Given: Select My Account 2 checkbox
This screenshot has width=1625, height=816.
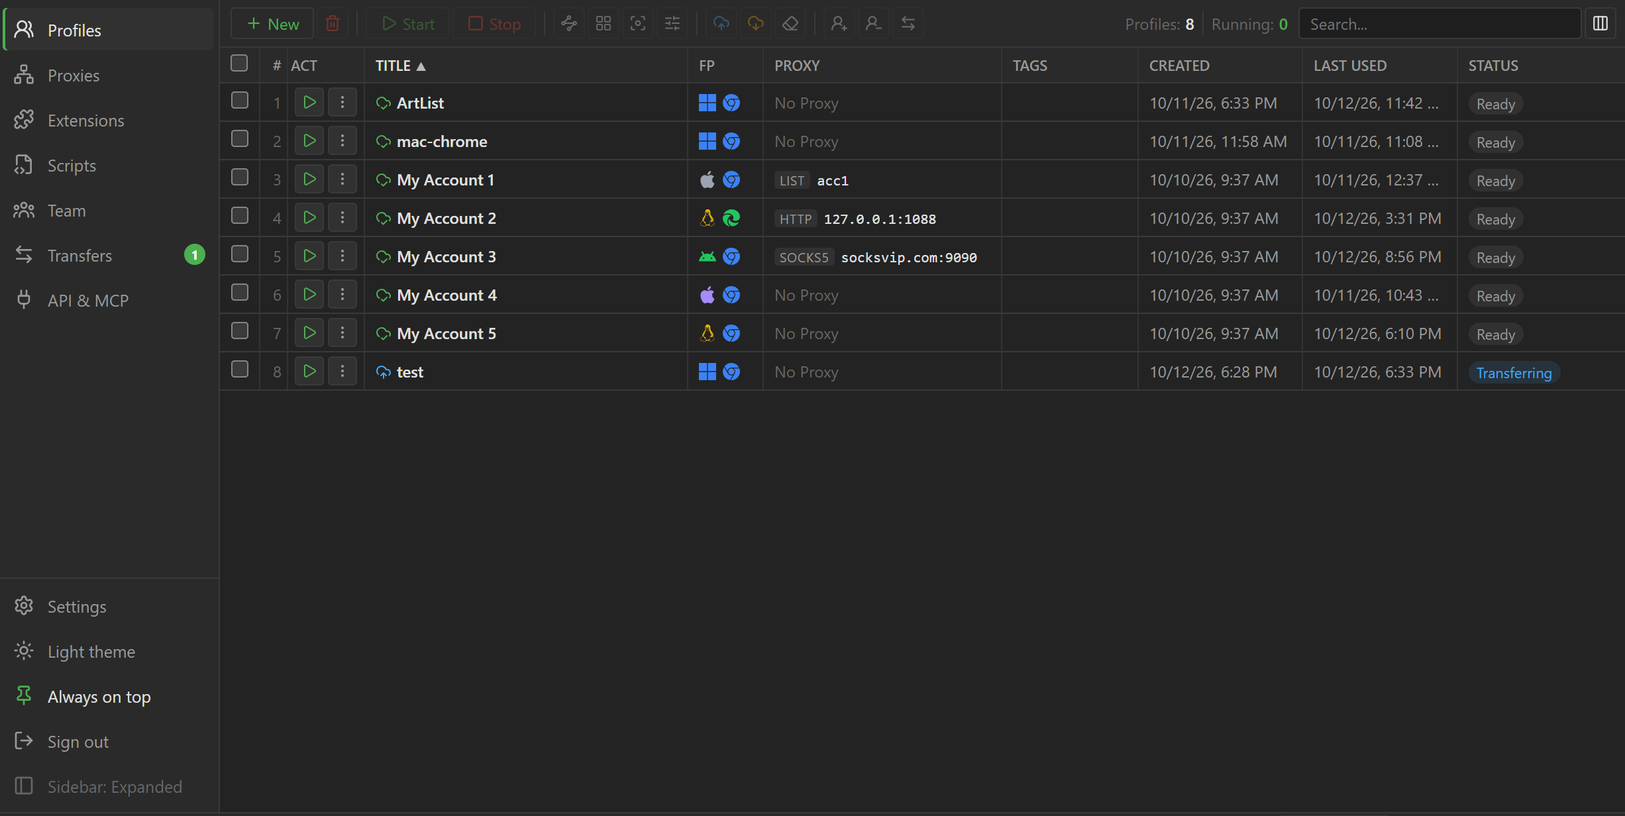Looking at the screenshot, I should [240, 216].
